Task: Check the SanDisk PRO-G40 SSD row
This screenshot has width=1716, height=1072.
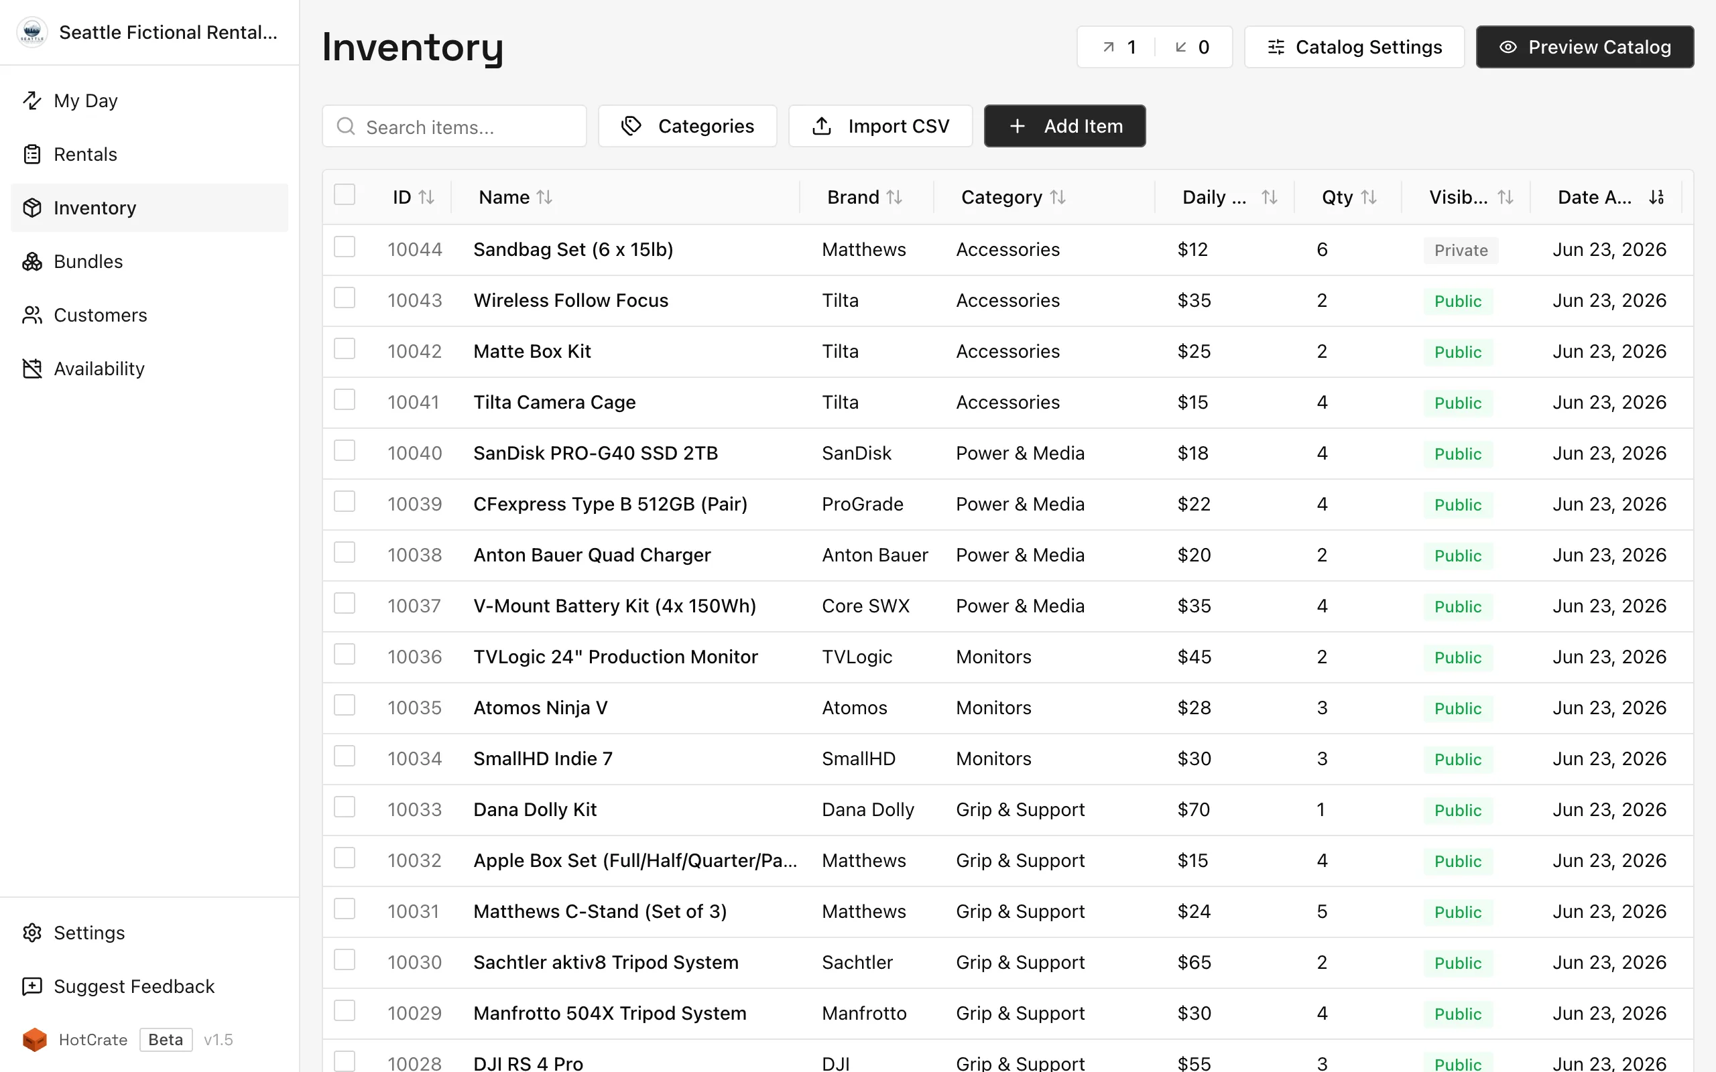Action: pyautogui.click(x=345, y=451)
